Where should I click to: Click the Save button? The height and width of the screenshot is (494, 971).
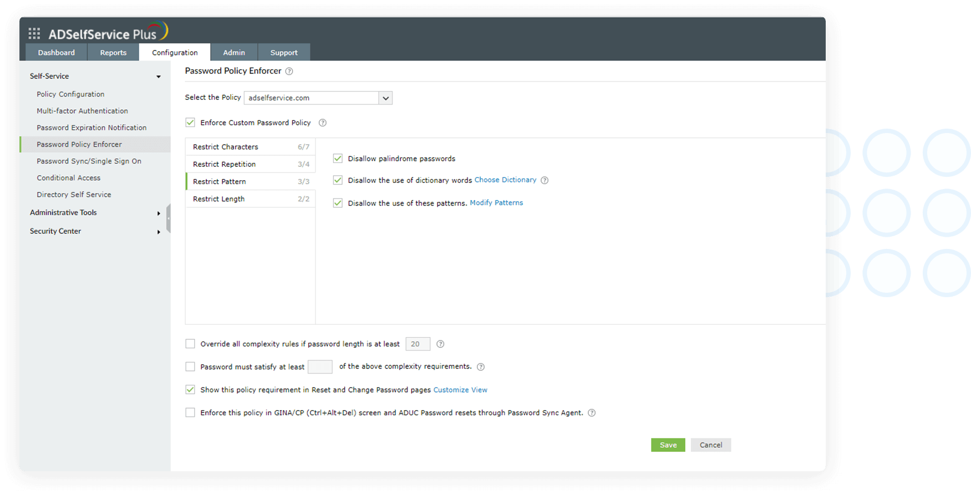click(668, 445)
